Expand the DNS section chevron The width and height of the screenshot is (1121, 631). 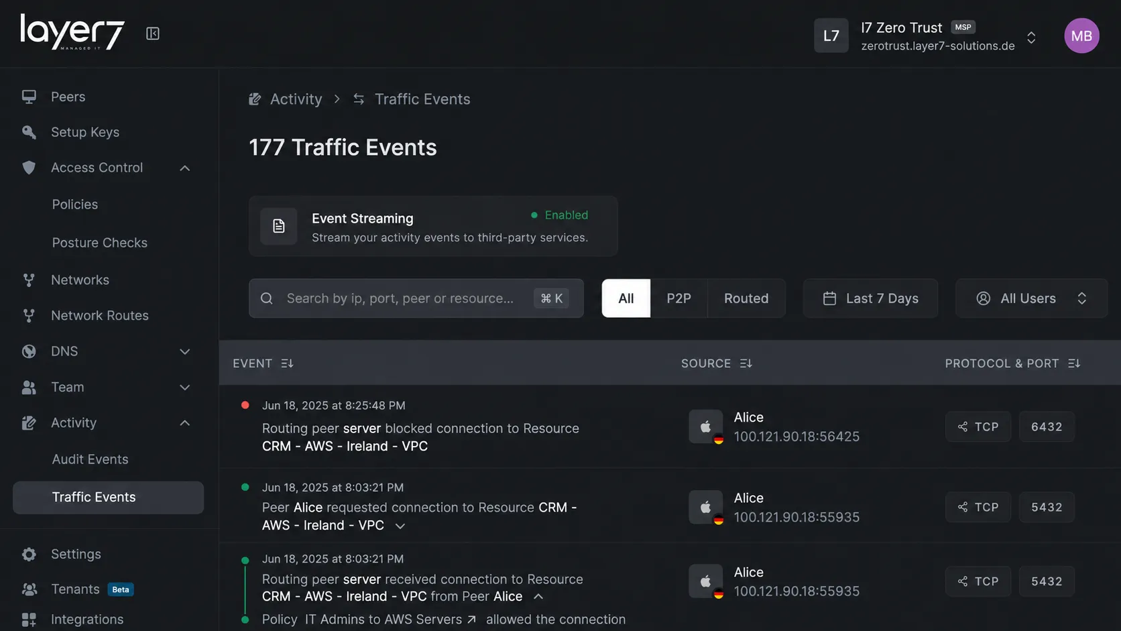185,351
